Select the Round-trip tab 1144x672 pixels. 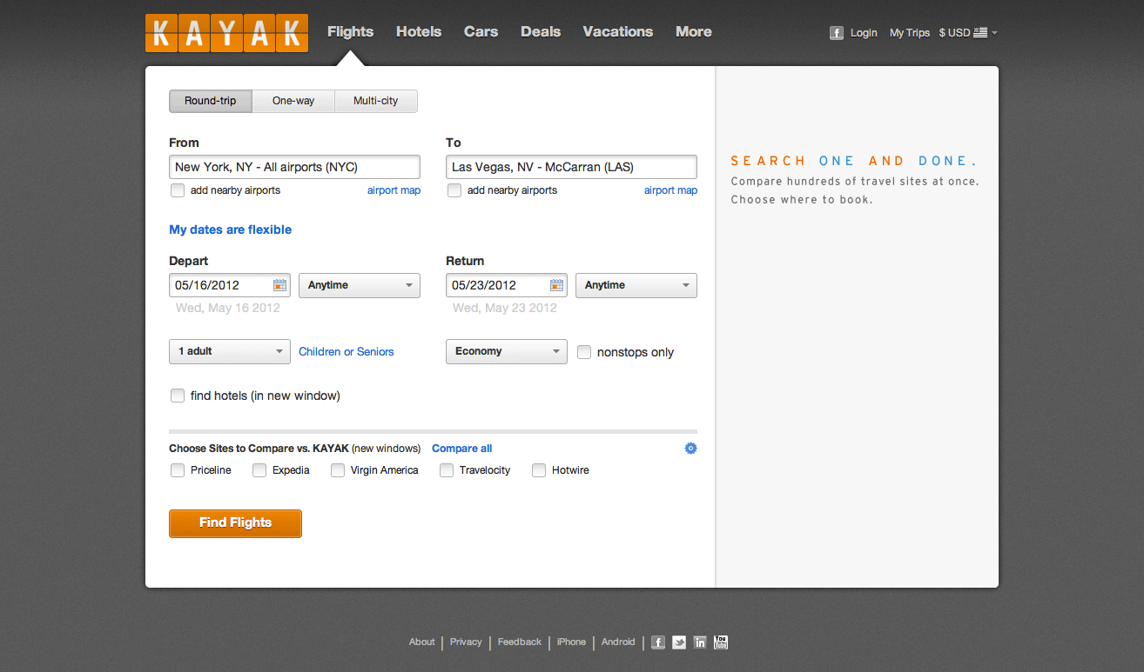(211, 101)
